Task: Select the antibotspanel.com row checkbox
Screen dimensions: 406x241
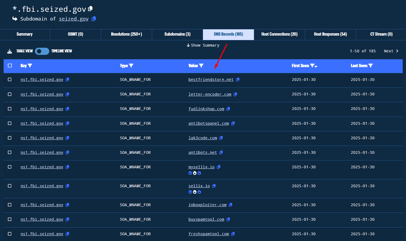Action: [x=9, y=123]
